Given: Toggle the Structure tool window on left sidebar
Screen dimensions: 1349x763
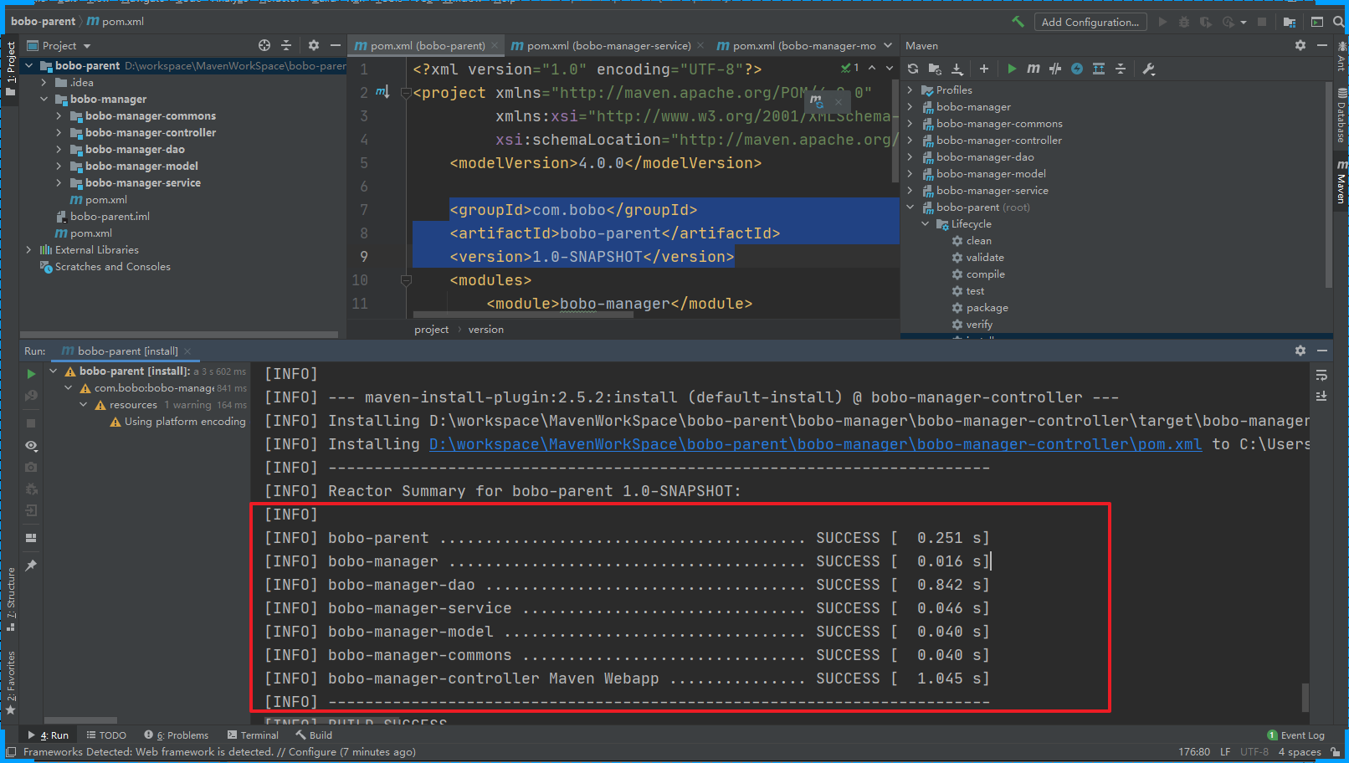Looking at the screenshot, I should click(11, 599).
